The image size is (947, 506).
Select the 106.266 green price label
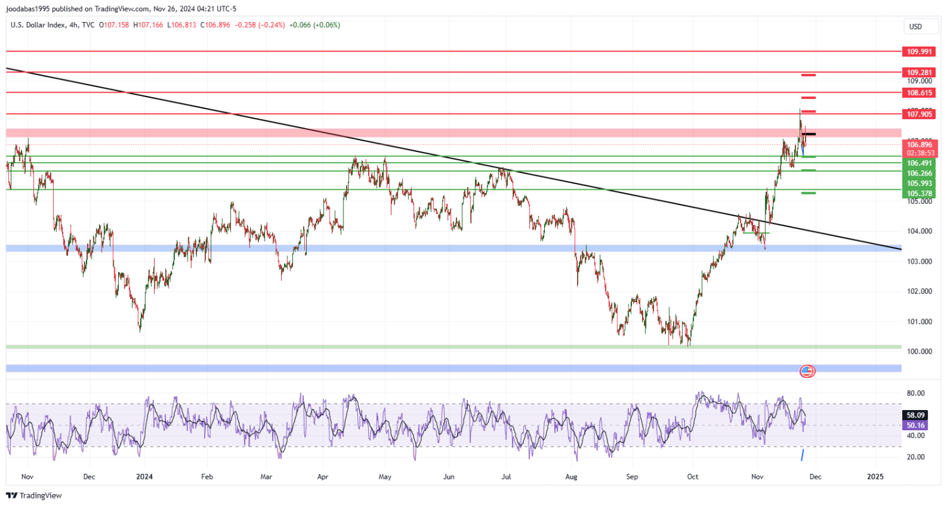coord(919,173)
